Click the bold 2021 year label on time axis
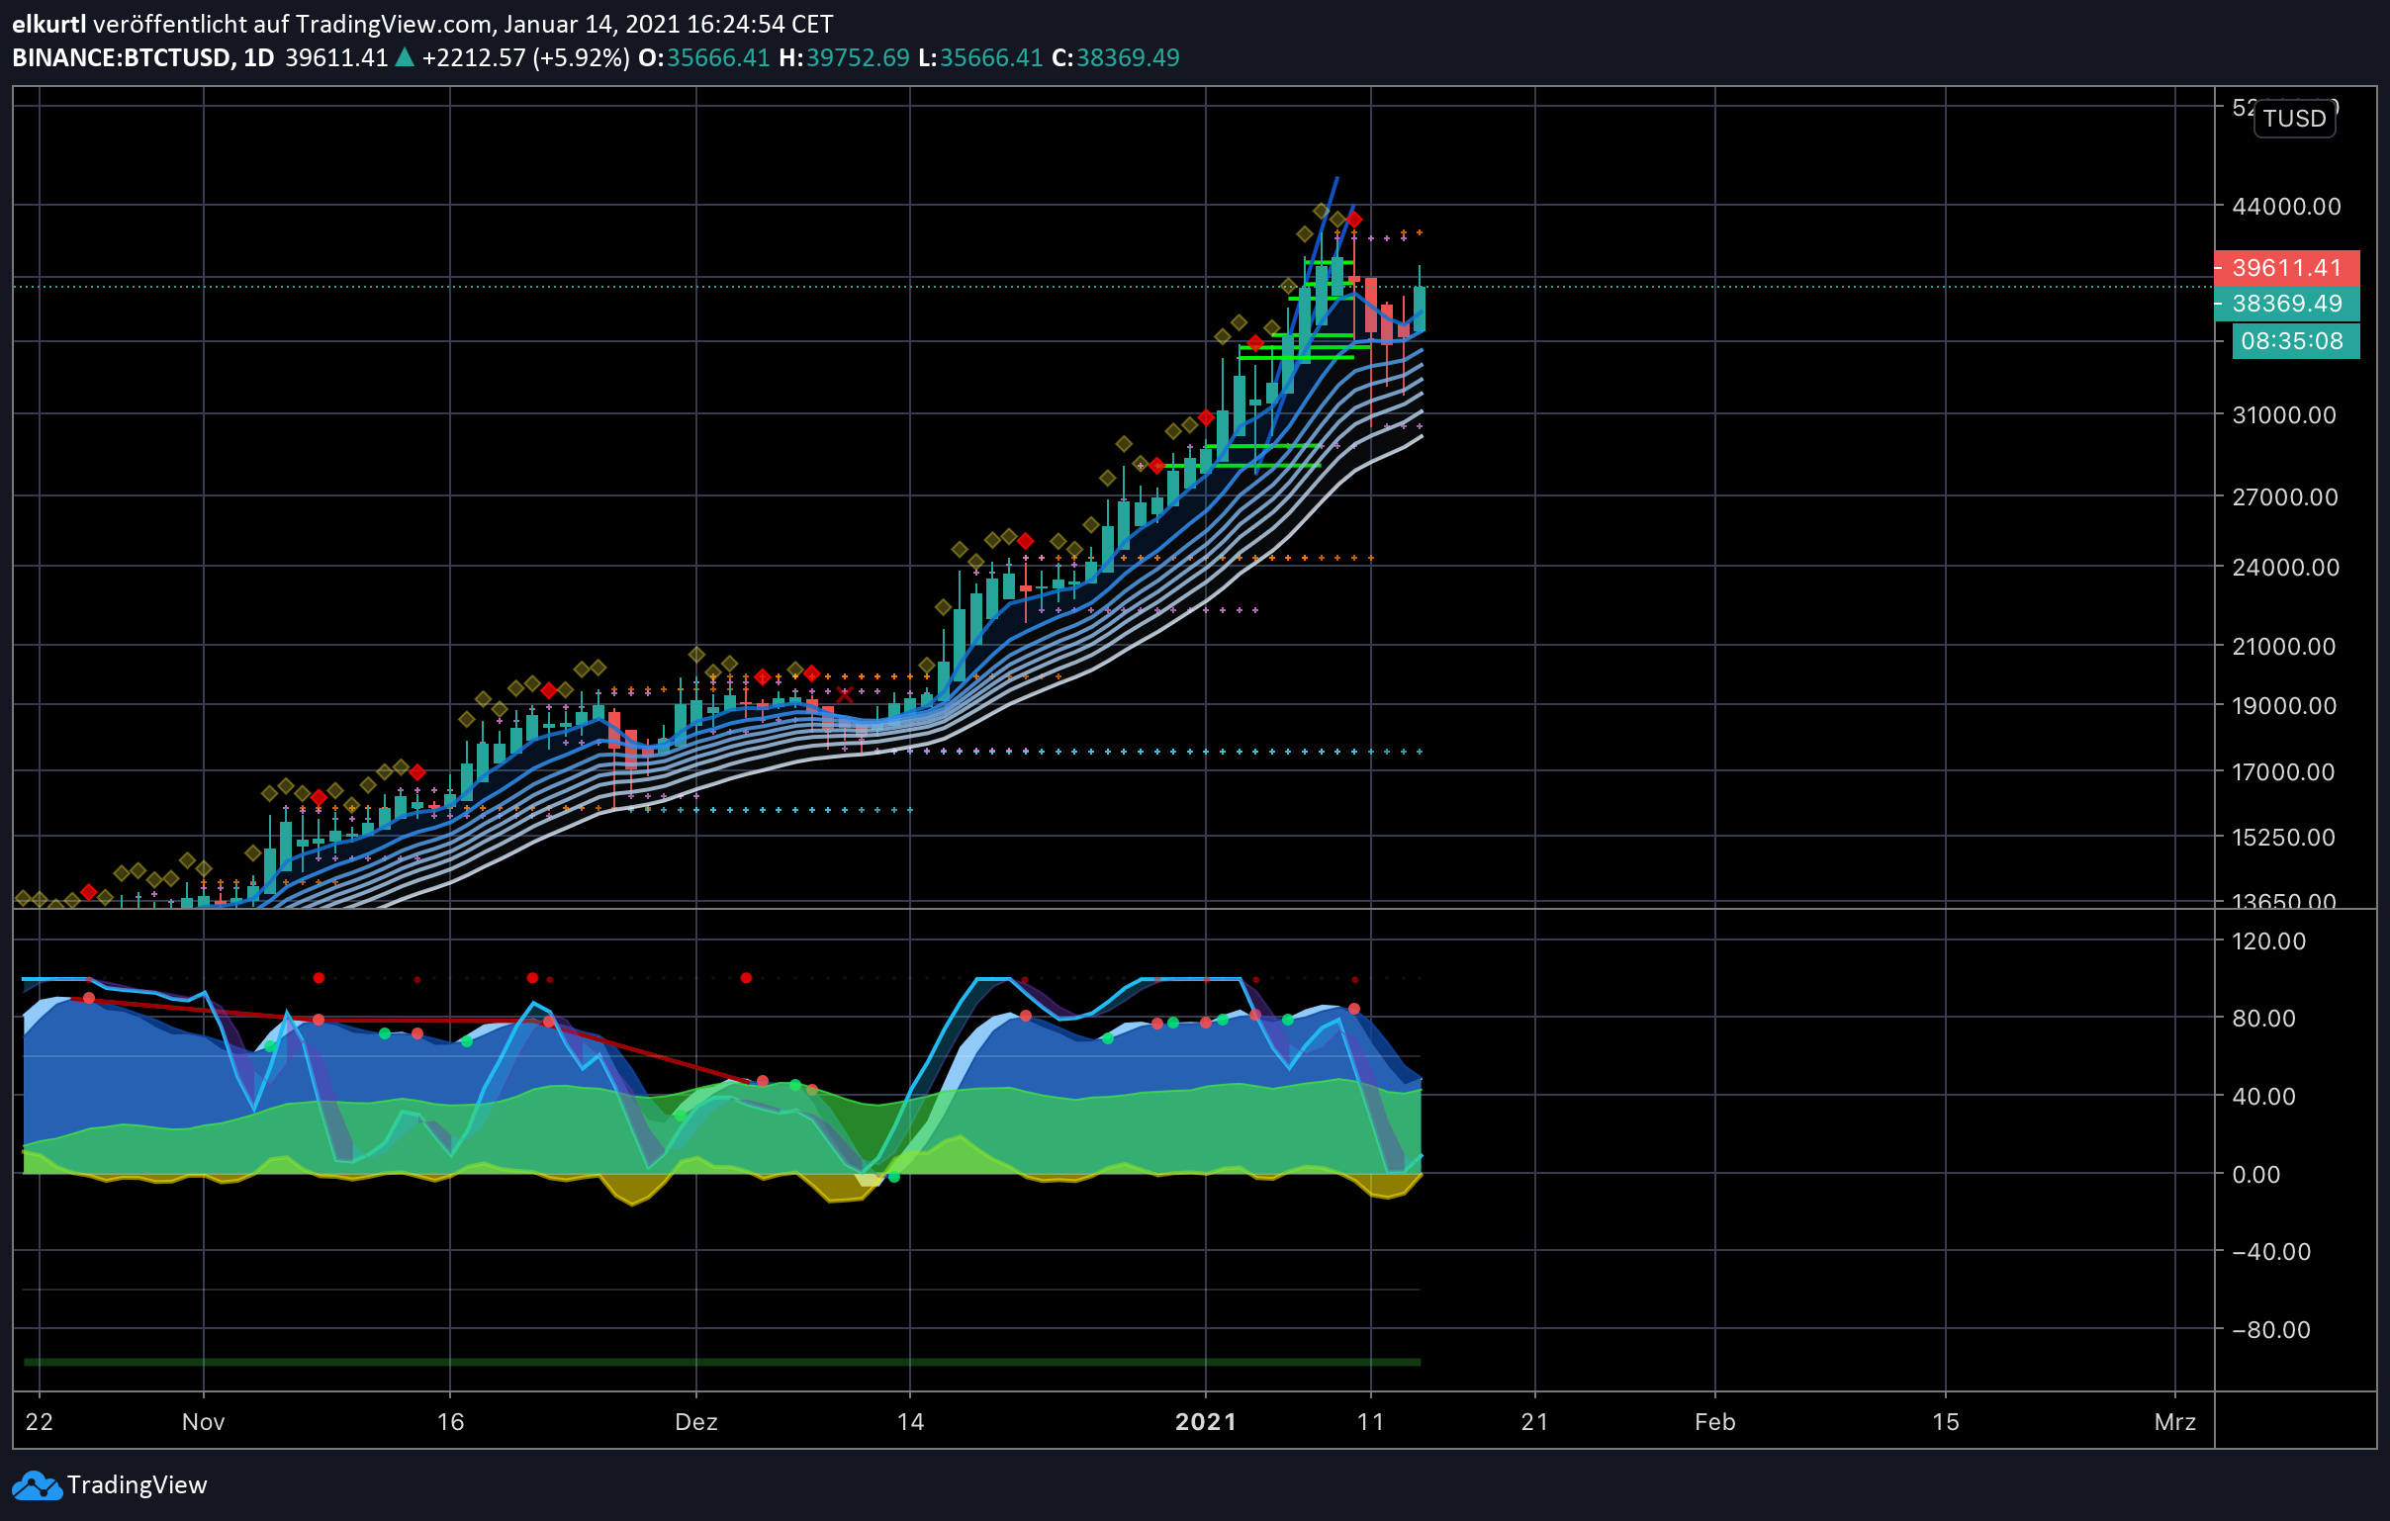The width and height of the screenshot is (2390, 1521). (1206, 1423)
